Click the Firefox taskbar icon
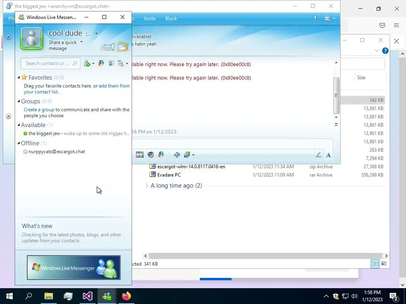The width and height of the screenshot is (406, 304). click(x=126, y=296)
